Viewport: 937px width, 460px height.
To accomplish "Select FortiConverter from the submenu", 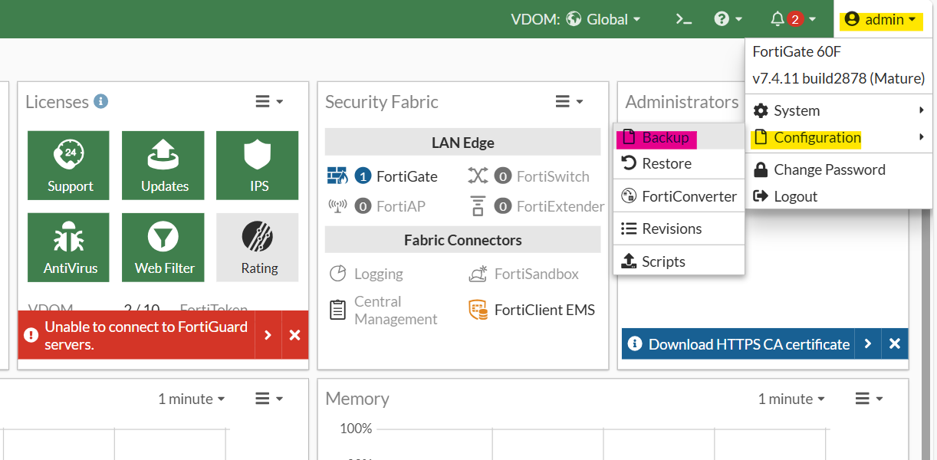I will (679, 196).
